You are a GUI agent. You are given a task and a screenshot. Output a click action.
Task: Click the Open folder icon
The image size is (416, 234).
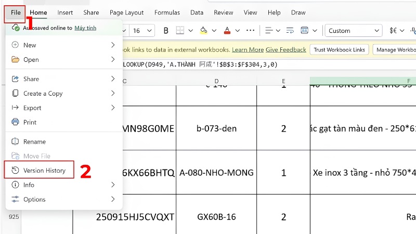point(16,59)
